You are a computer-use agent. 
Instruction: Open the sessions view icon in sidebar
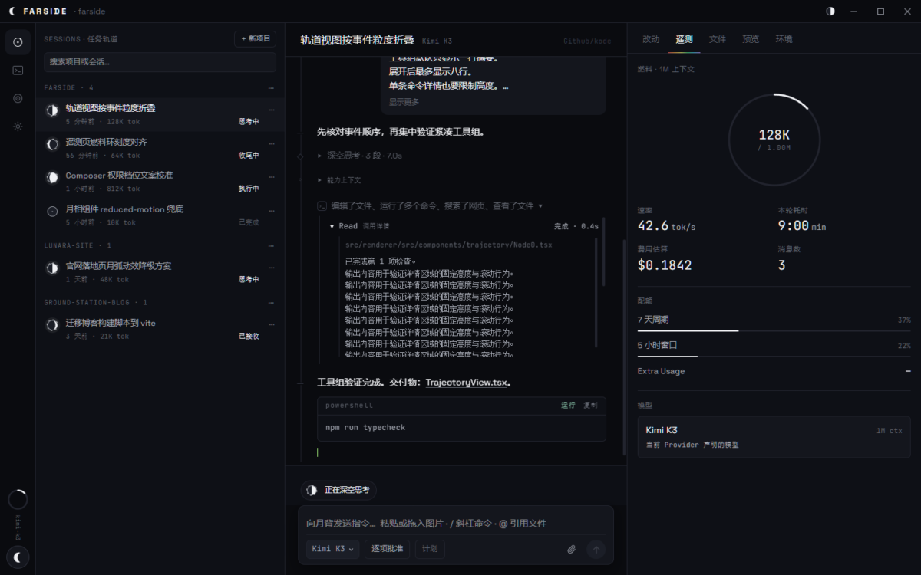(18, 42)
